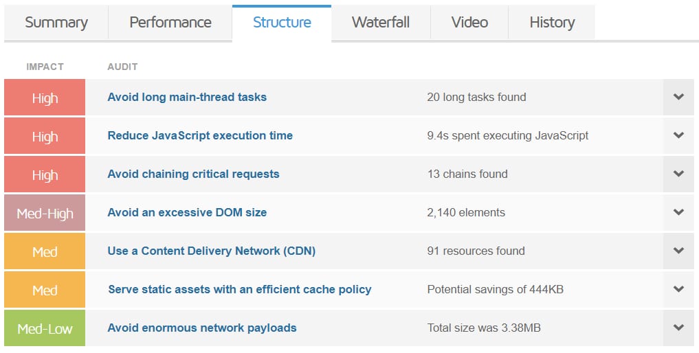The height and width of the screenshot is (353, 699).
Task: Switch to the Performance tab
Action: pos(170,23)
